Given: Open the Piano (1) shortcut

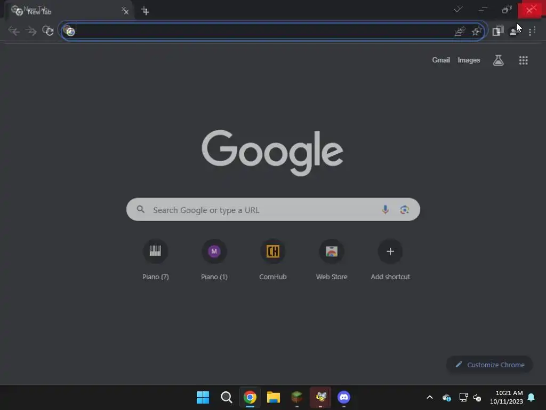Looking at the screenshot, I should [214, 260].
